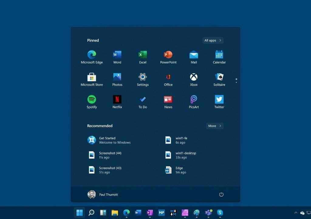The width and height of the screenshot is (311, 219).
Task: Open recommended file win11-fe
Action: [x=176, y=140]
